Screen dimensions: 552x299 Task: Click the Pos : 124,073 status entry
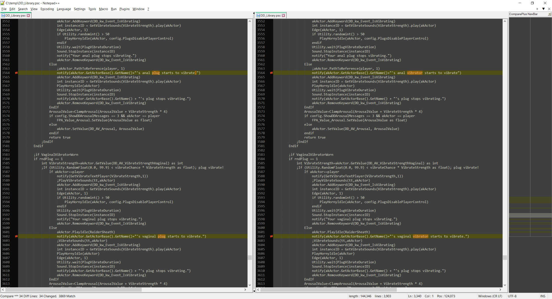pyautogui.click(x=446, y=296)
